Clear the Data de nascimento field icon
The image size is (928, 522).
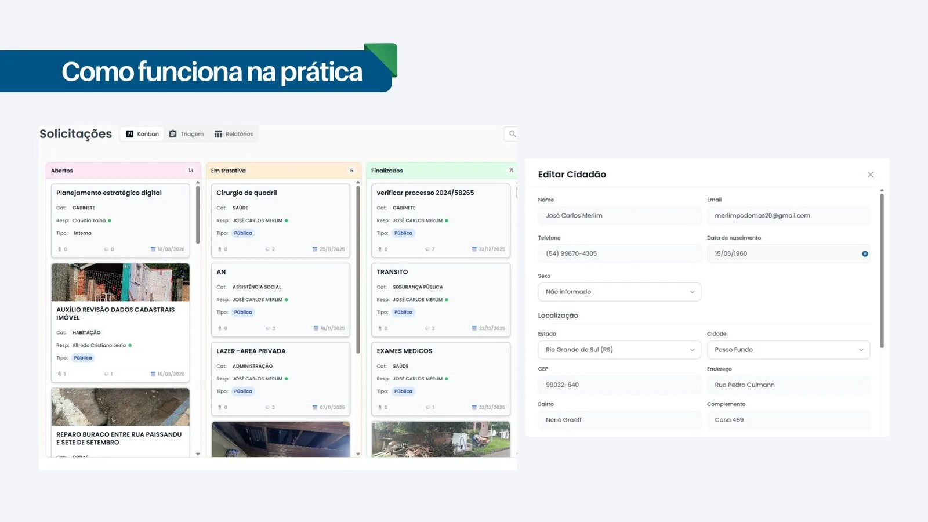[x=865, y=254]
